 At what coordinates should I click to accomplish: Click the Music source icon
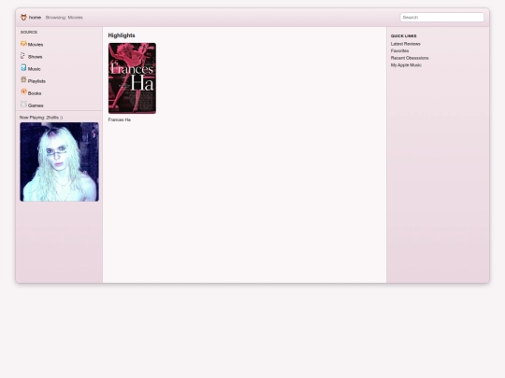23,67
